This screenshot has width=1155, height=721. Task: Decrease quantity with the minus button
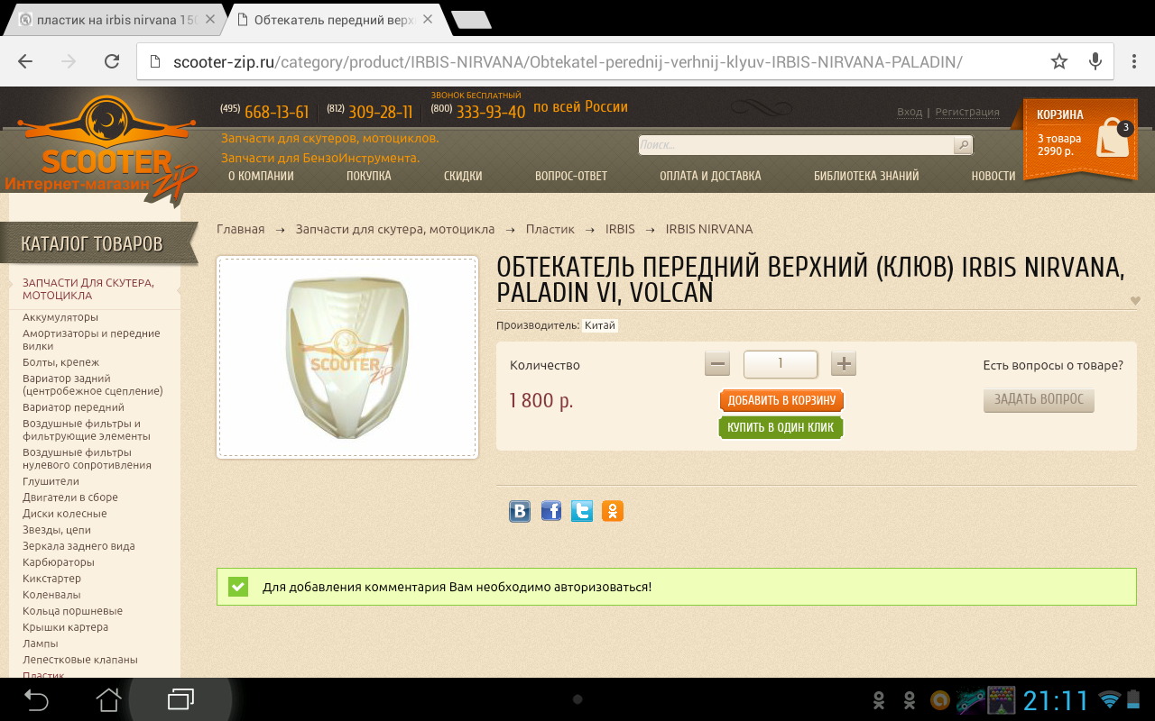click(x=718, y=364)
